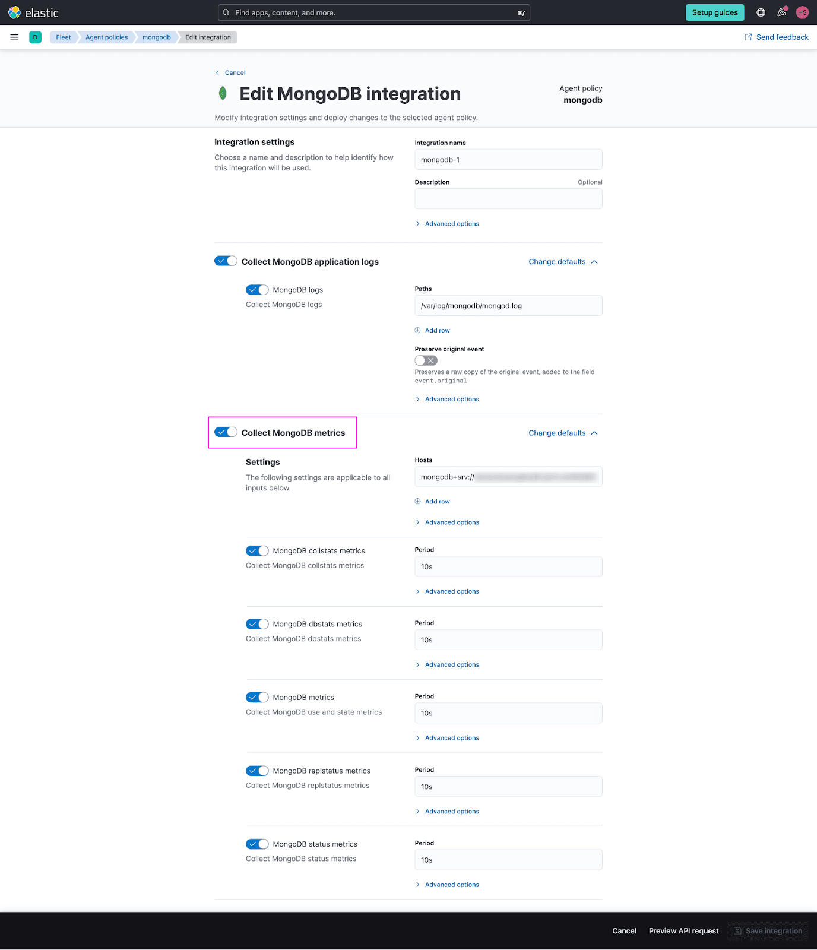Image resolution: width=817 pixels, height=950 pixels.
Task: Focus the Integration name field
Action: [x=508, y=160]
